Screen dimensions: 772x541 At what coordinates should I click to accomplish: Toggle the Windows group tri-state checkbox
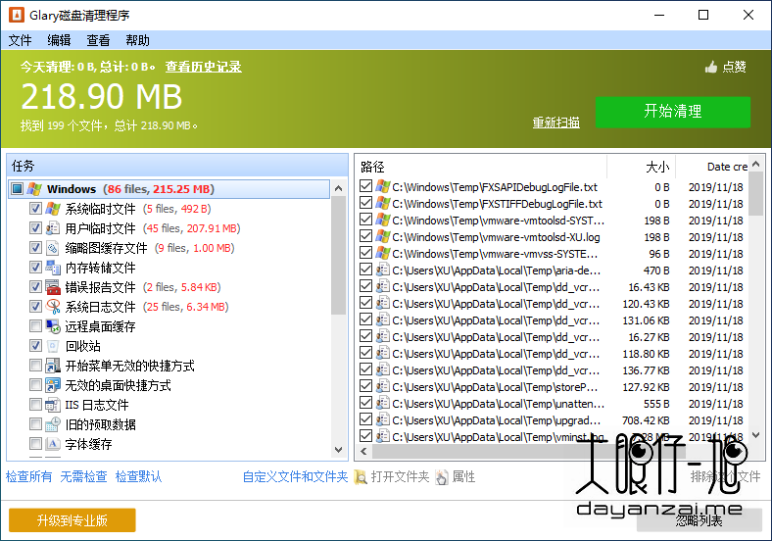(x=18, y=189)
